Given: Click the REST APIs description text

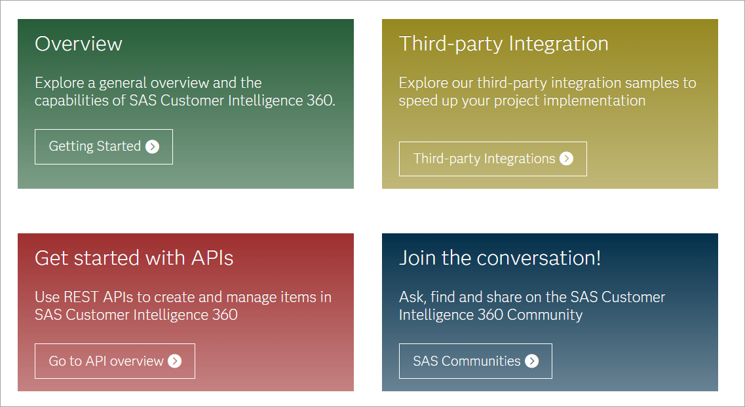Looking at the screenshot, I should pyautogui.click(x=183, y=305).
